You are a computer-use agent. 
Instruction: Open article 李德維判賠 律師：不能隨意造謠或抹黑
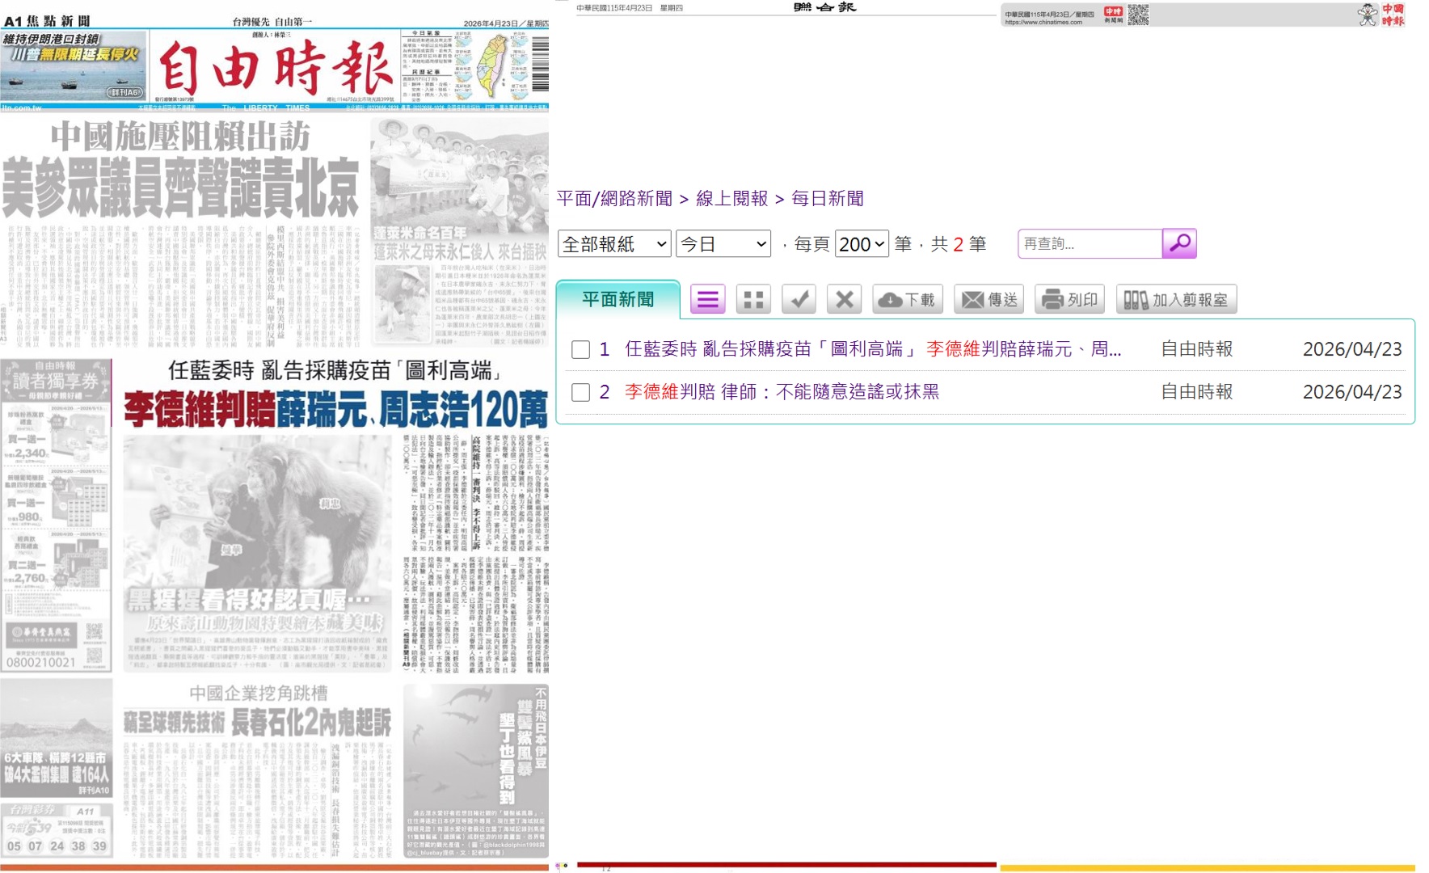[782, 392]
